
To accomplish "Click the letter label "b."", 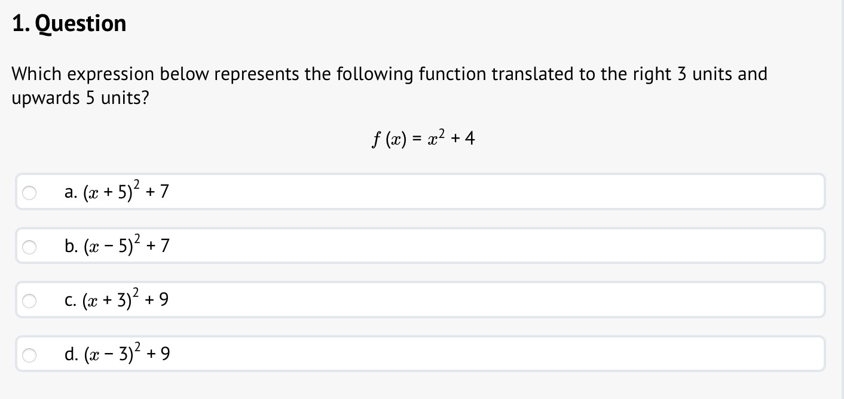I will click(71, 246).
